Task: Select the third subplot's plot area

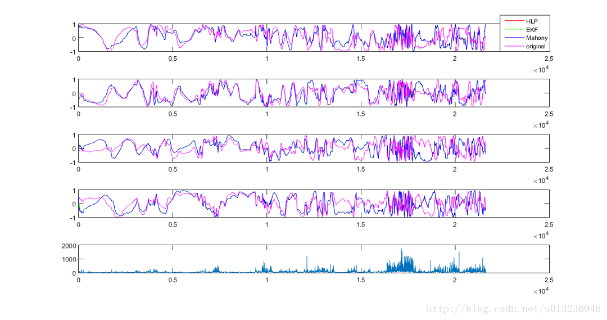Action: pos(314,148)
